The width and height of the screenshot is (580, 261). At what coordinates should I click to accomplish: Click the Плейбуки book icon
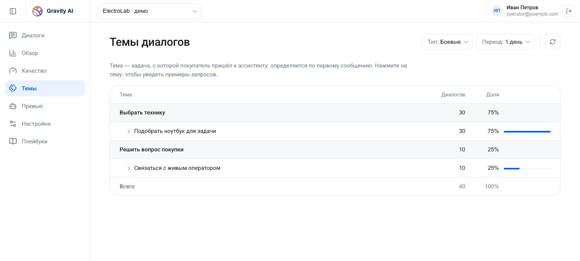coord(13,141)
